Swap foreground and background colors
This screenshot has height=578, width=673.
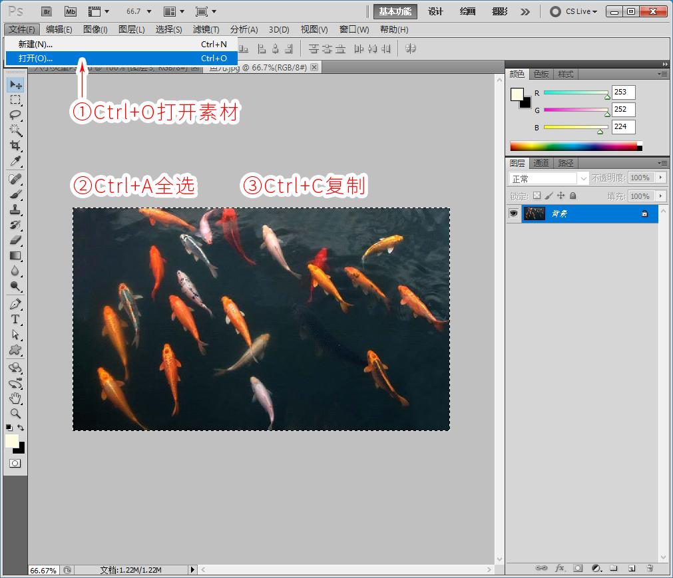tap(20, 428)
